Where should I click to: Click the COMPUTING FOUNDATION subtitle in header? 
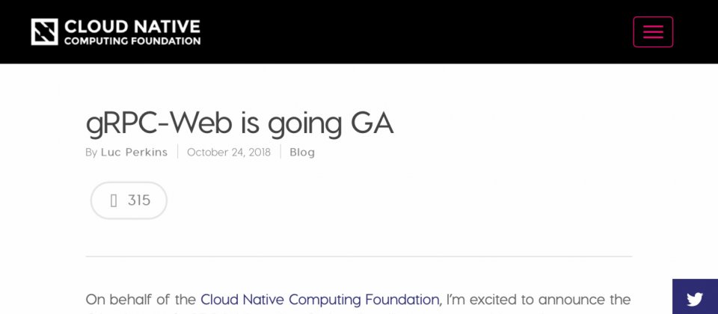pos(132,41)
